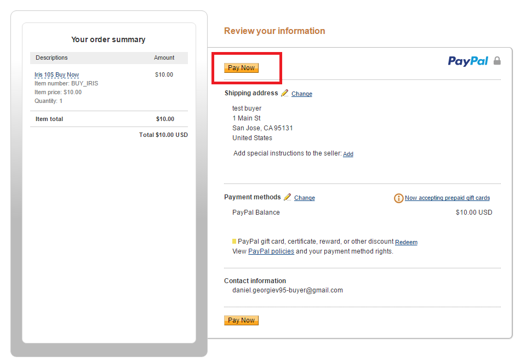Redeem a PayPal gift card or discount
The width and height of the screenshot is (532, 362).
point(406,242)
